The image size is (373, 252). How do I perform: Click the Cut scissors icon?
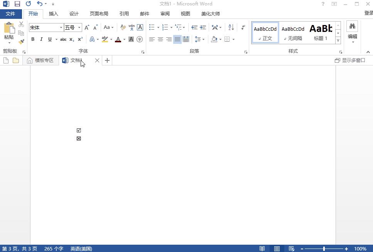click(21, 24)
